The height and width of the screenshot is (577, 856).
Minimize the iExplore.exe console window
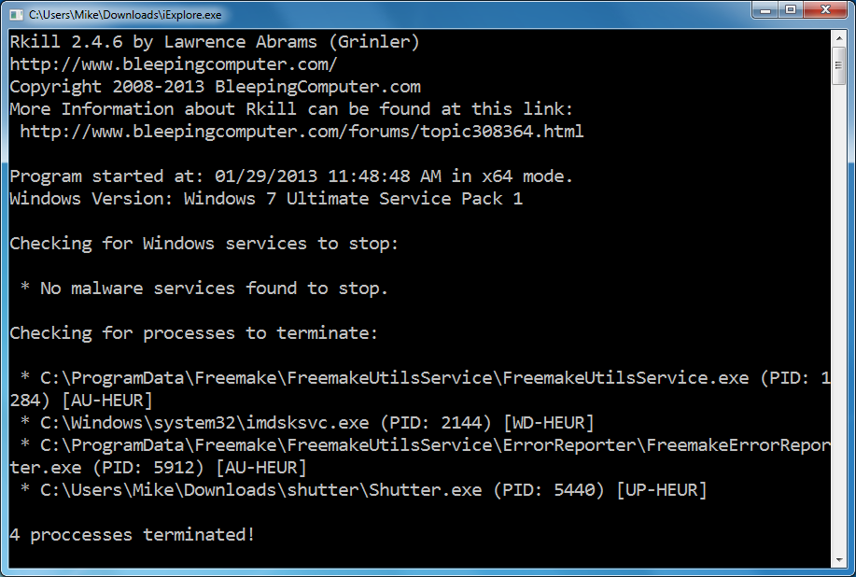[x=765, y=10]
